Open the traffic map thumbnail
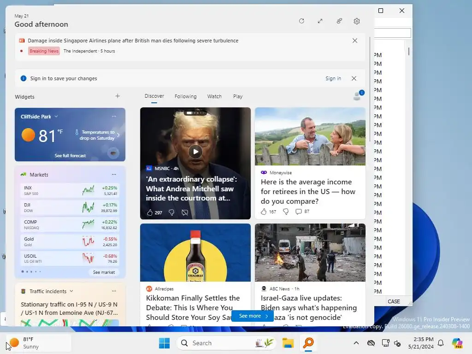This screenshot has height=354, width=472. 70,323
